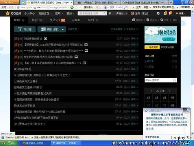Click the 重新载入 reload button
The width and height of the screenshot is (194, 146).
coord(88,7)
